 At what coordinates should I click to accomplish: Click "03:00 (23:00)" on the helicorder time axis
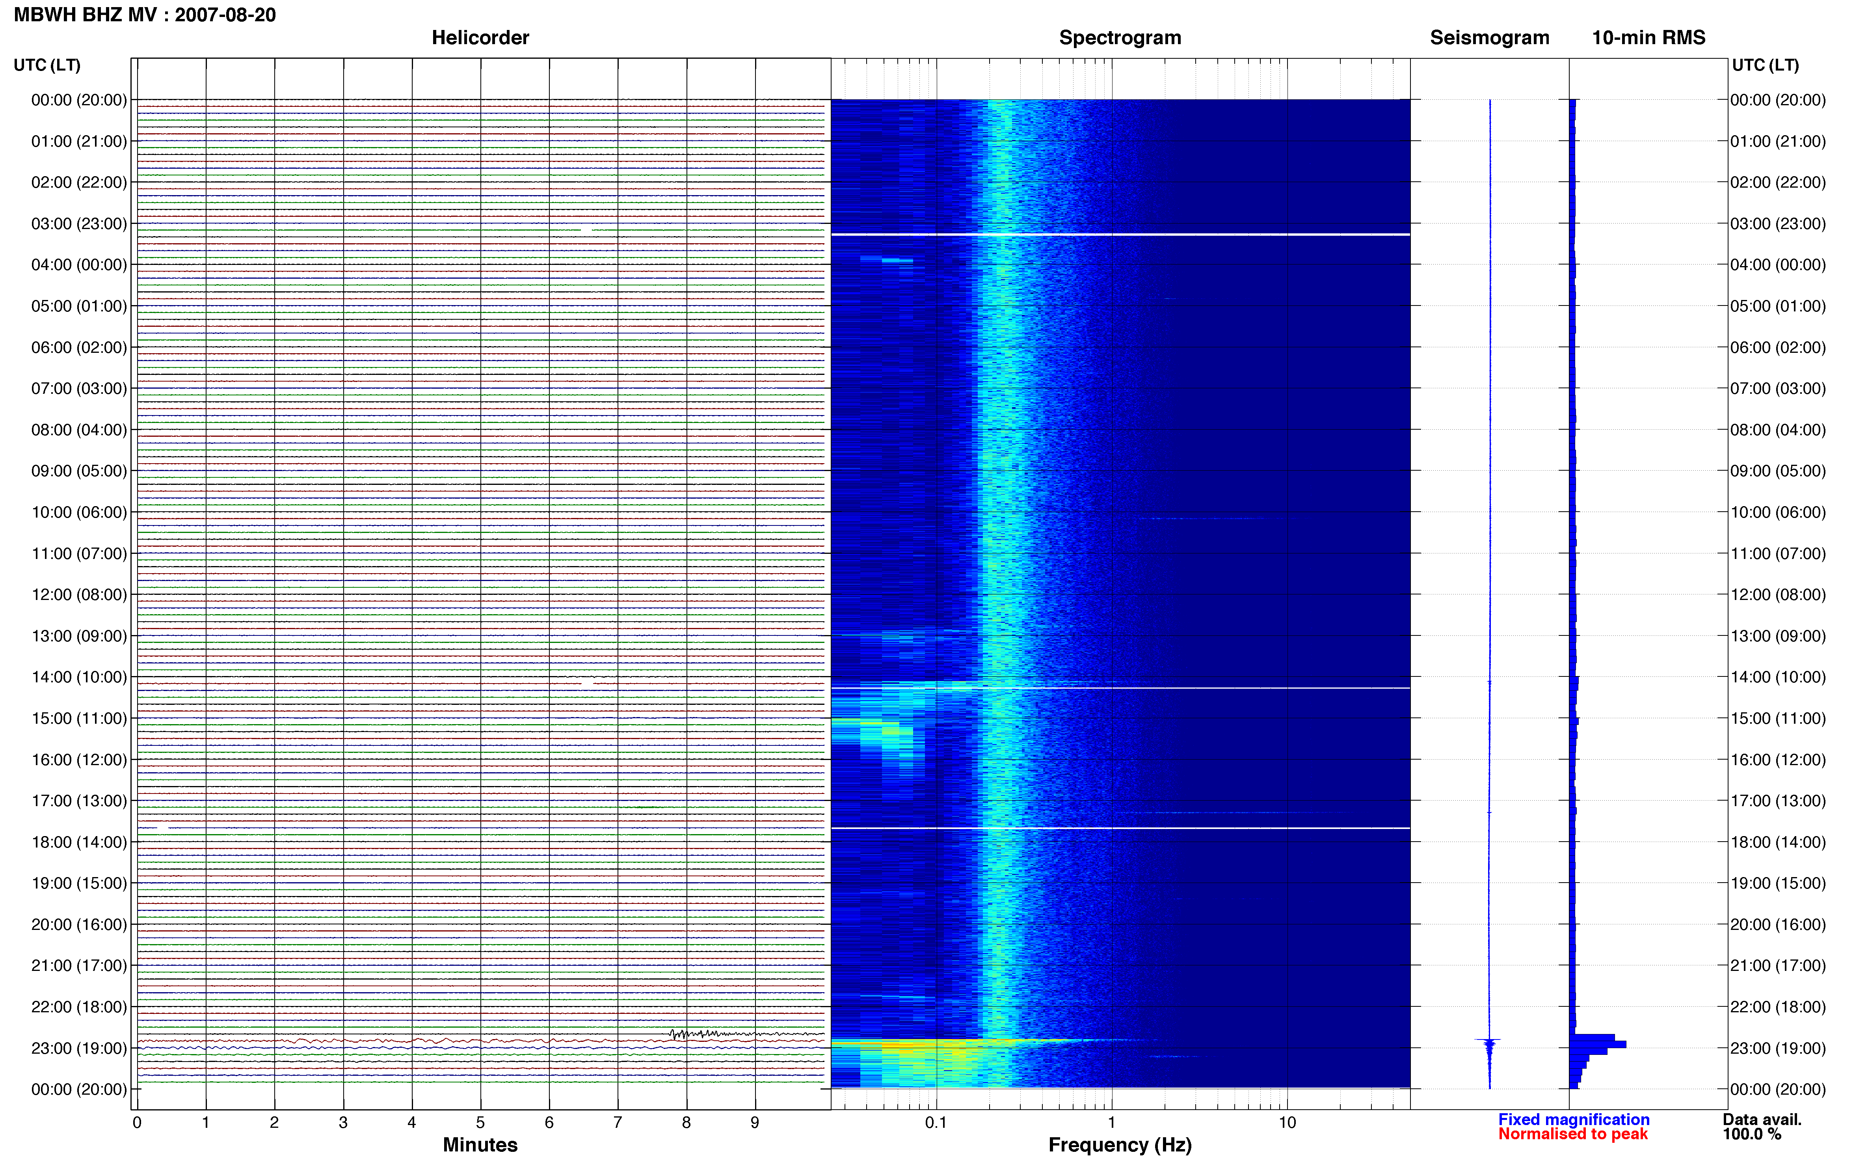point(79,224)
